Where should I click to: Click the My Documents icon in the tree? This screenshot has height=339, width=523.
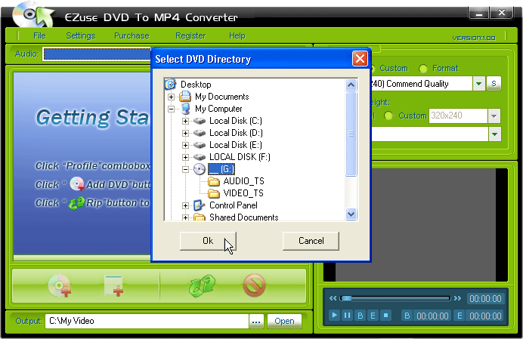pos(185,97)
